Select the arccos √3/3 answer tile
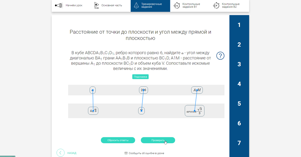This screenshot has height=157, width=301. point(195,110)
